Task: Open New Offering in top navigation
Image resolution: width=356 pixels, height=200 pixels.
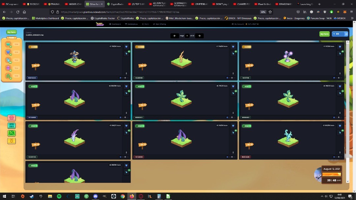Action: (x=160, y=24)
